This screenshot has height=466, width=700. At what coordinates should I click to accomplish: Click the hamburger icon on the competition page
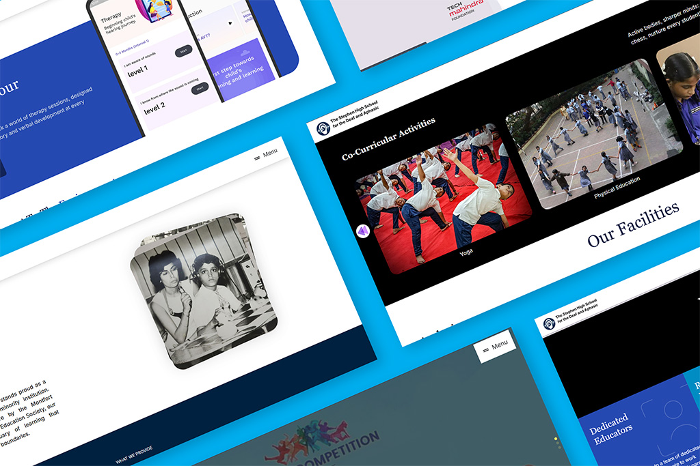pos(485,349)
